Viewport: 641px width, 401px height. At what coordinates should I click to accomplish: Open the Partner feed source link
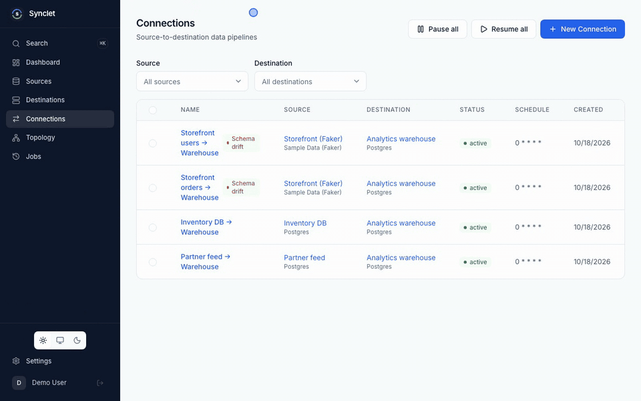(304, 257)
